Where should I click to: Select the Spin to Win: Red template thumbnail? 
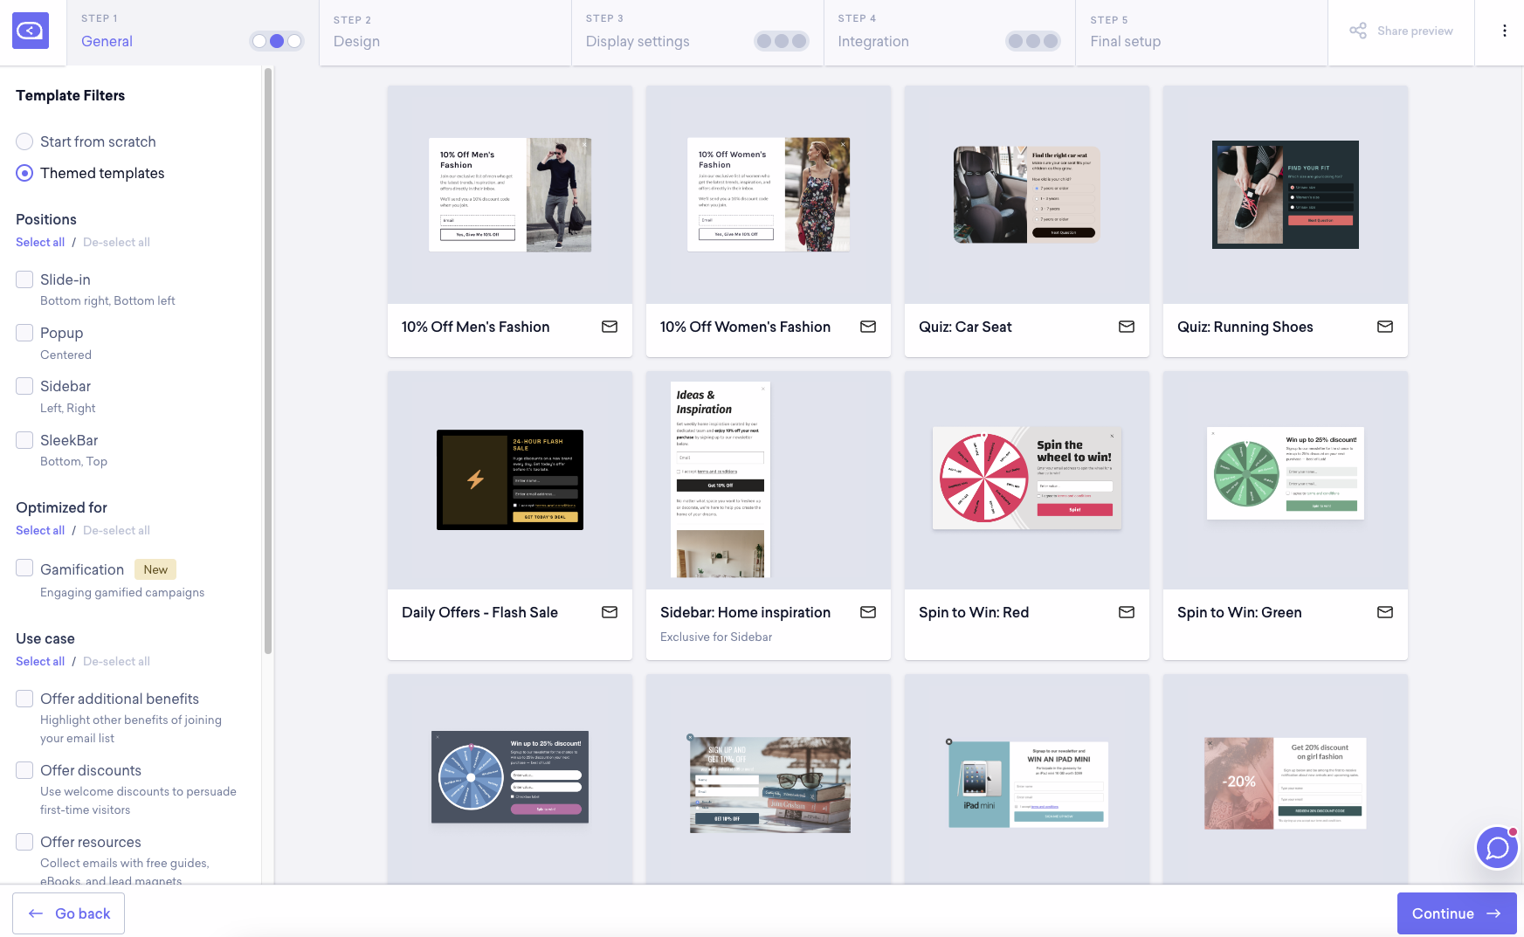1026,479
